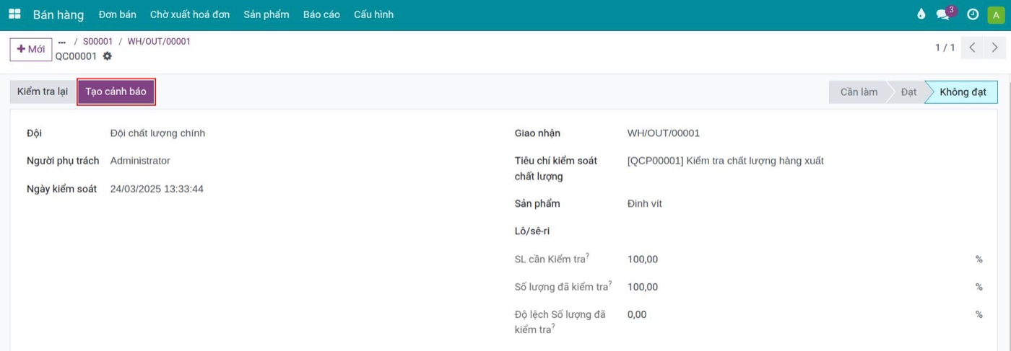
Task: Open the clock activities icon
Action: pos(973,14)
